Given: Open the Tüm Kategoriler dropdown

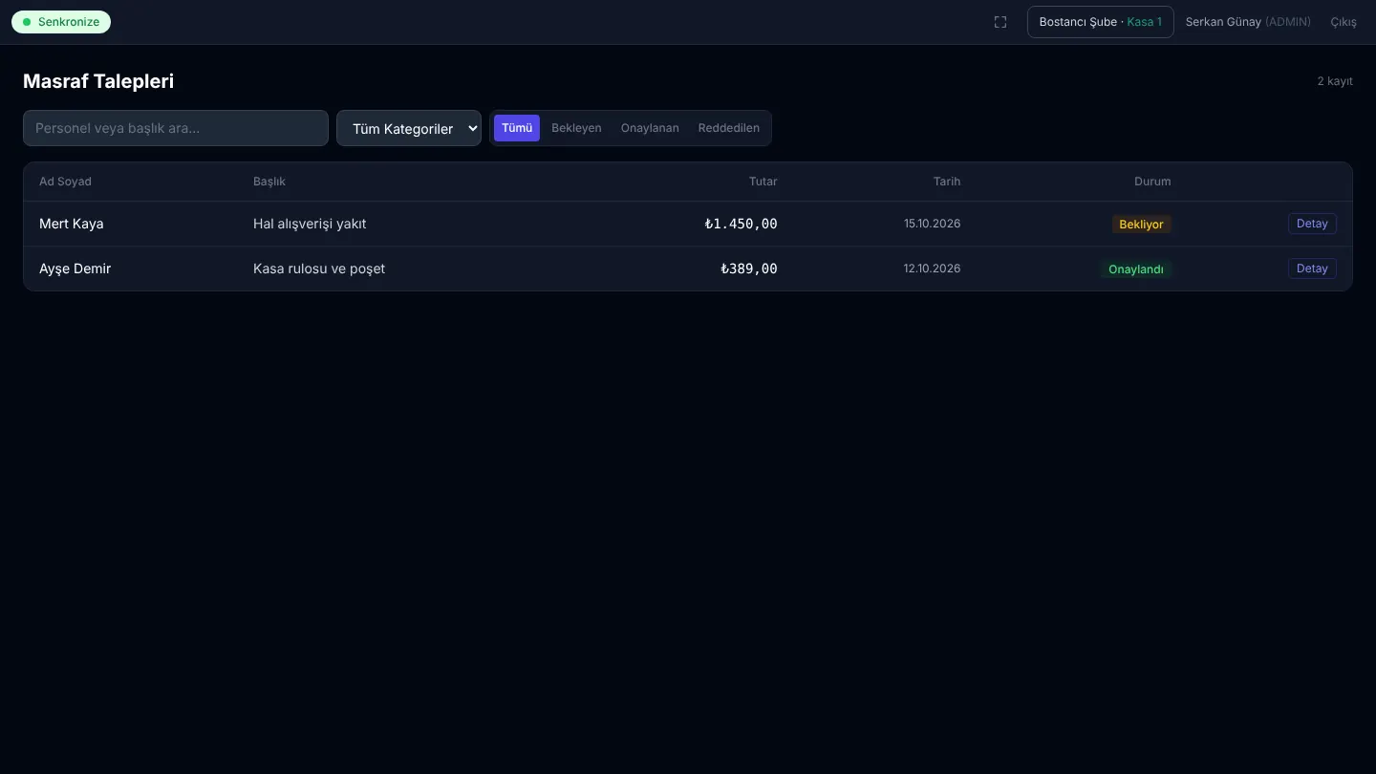Looking at the screenshot, I should 409,128.
